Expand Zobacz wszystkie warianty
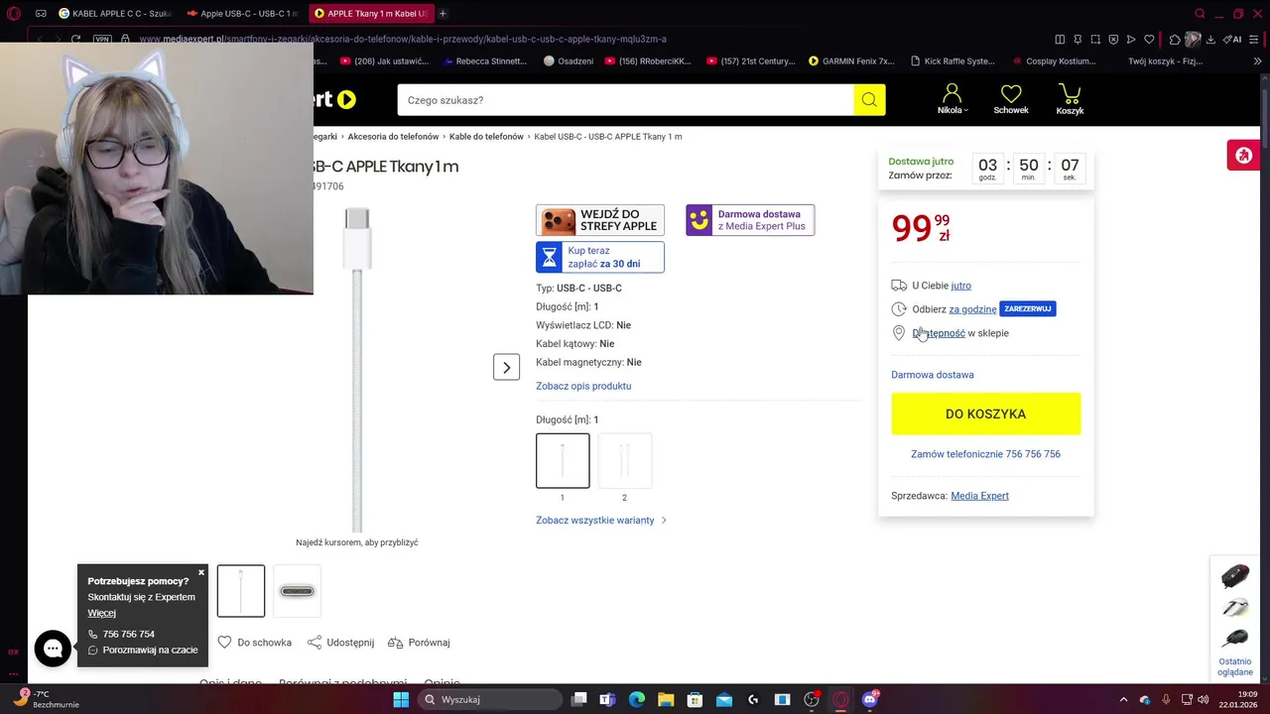This screenshot has height=714, width=1270. 601,520
